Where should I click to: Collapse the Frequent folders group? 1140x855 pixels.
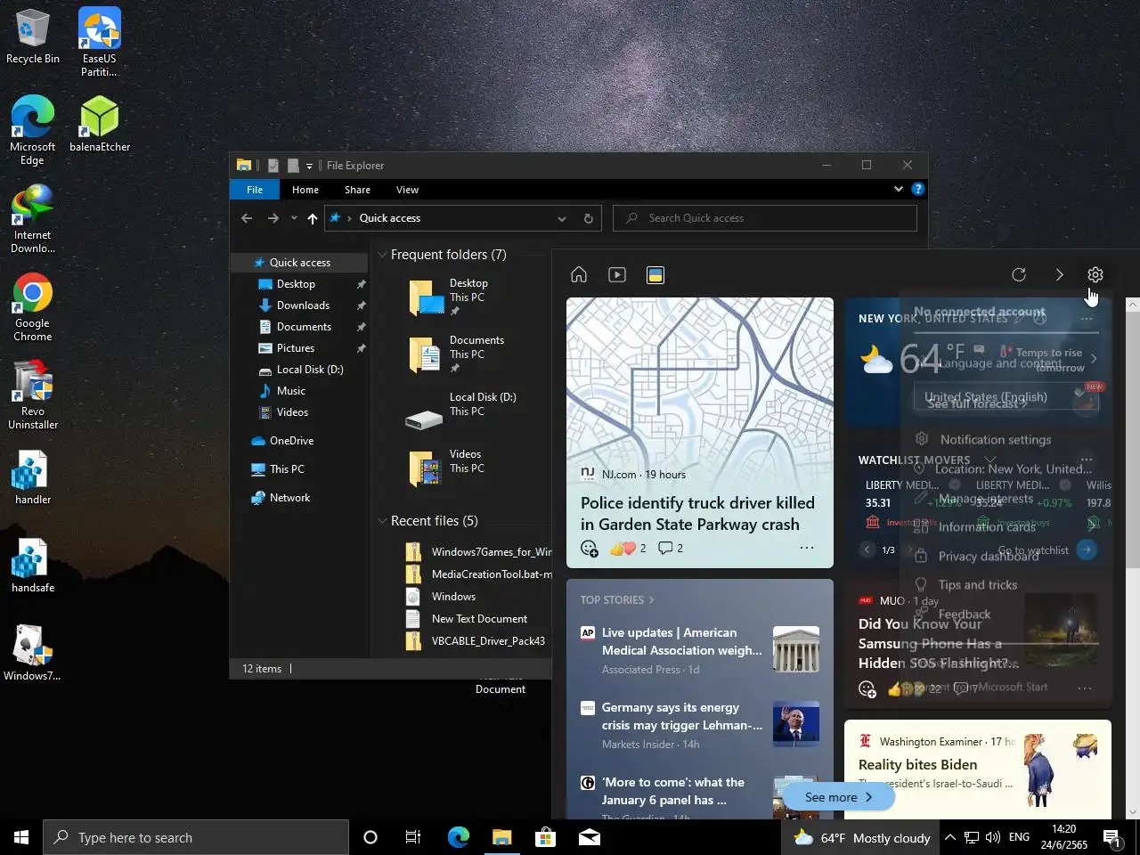(382, 255)
